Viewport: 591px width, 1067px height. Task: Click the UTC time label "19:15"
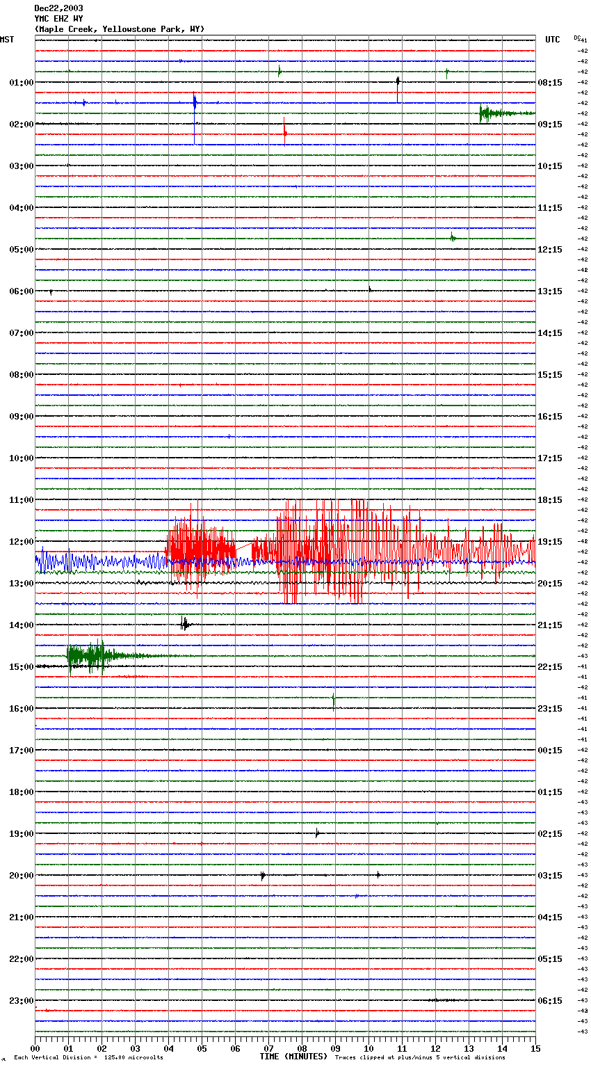click(x=550, y=542)
